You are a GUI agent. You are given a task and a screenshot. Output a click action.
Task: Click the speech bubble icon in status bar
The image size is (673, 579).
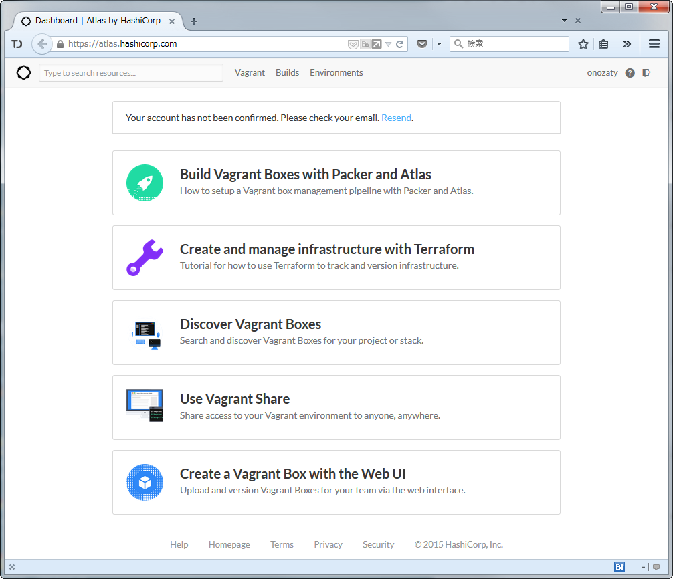pyautogui.click(x=656, y=567)
